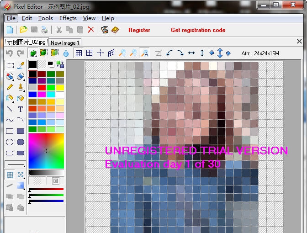Toggle the perspective grid icon
Screen dimensions: 307x233
[111, 53]
